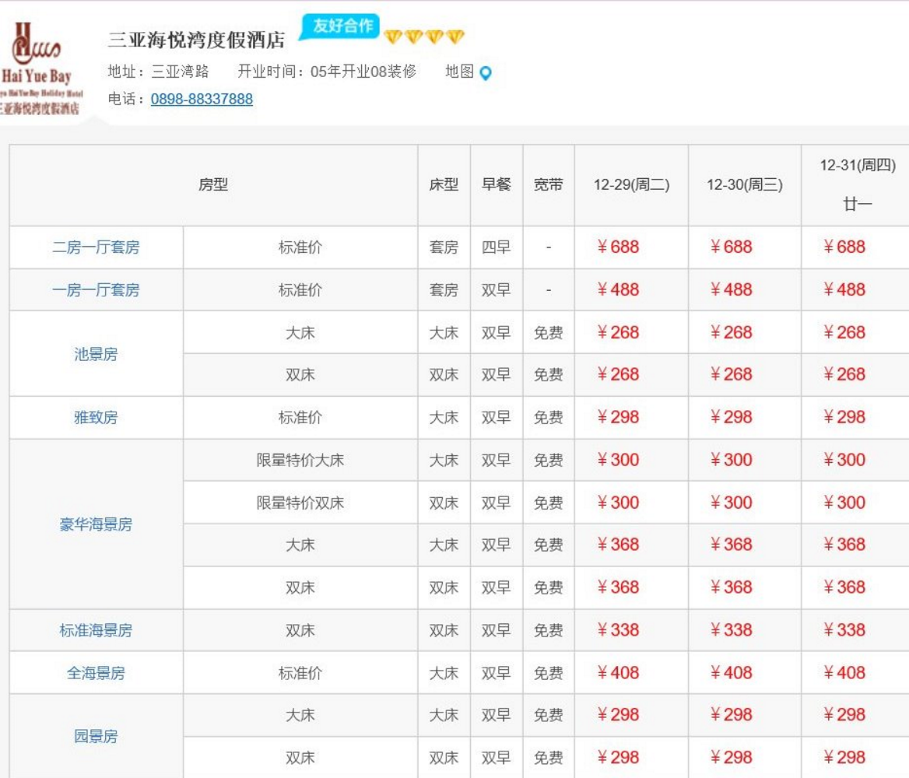Click the Hai Yue Bay hotel logo

40,68
